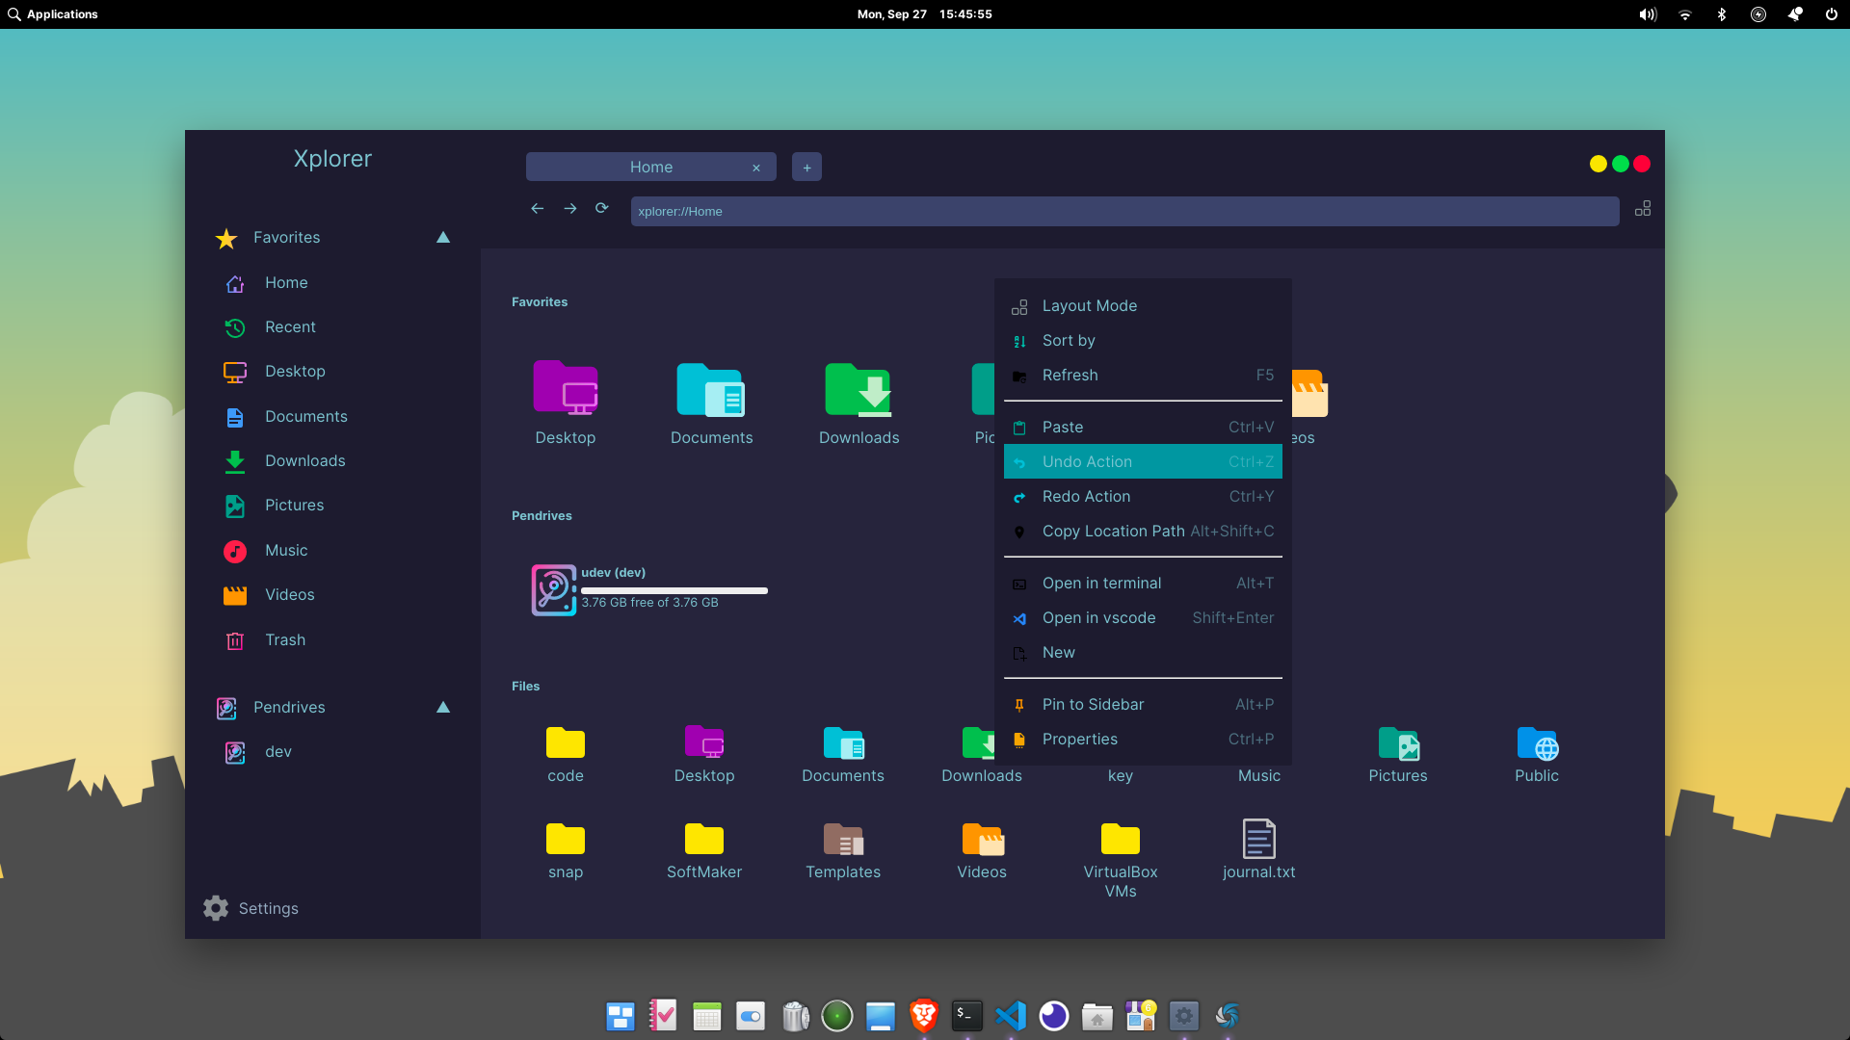
Task: Click the Favorites star icon in sidebar
Action: (x=227, y=236)
